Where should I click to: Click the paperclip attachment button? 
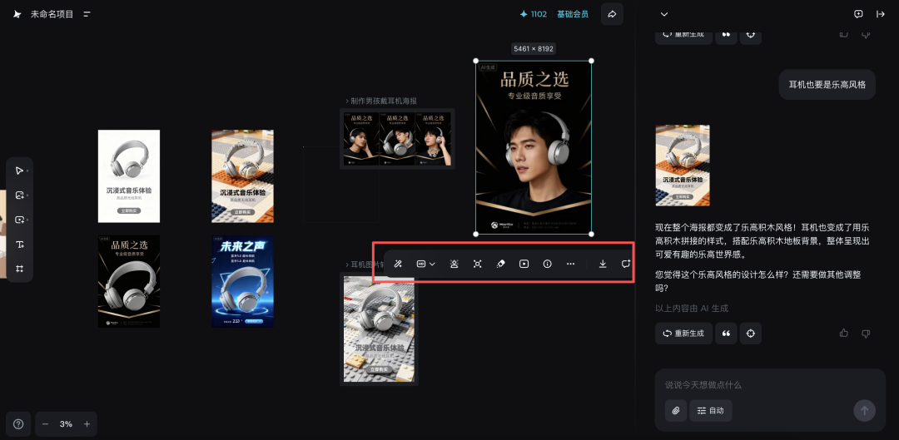point(676,411)
